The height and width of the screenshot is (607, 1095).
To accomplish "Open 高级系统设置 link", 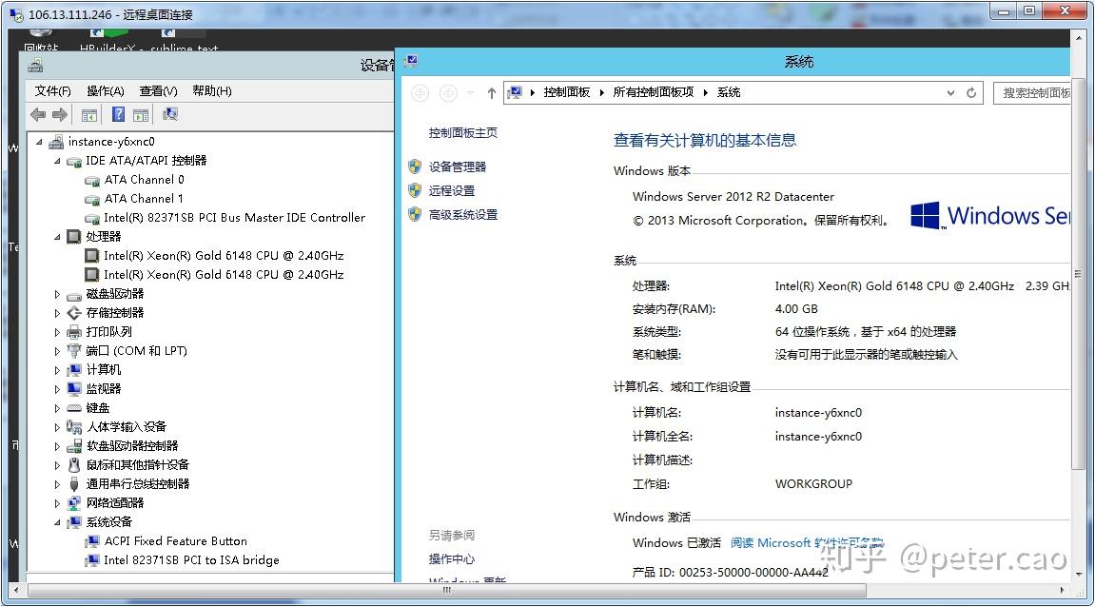I will 463,214.
